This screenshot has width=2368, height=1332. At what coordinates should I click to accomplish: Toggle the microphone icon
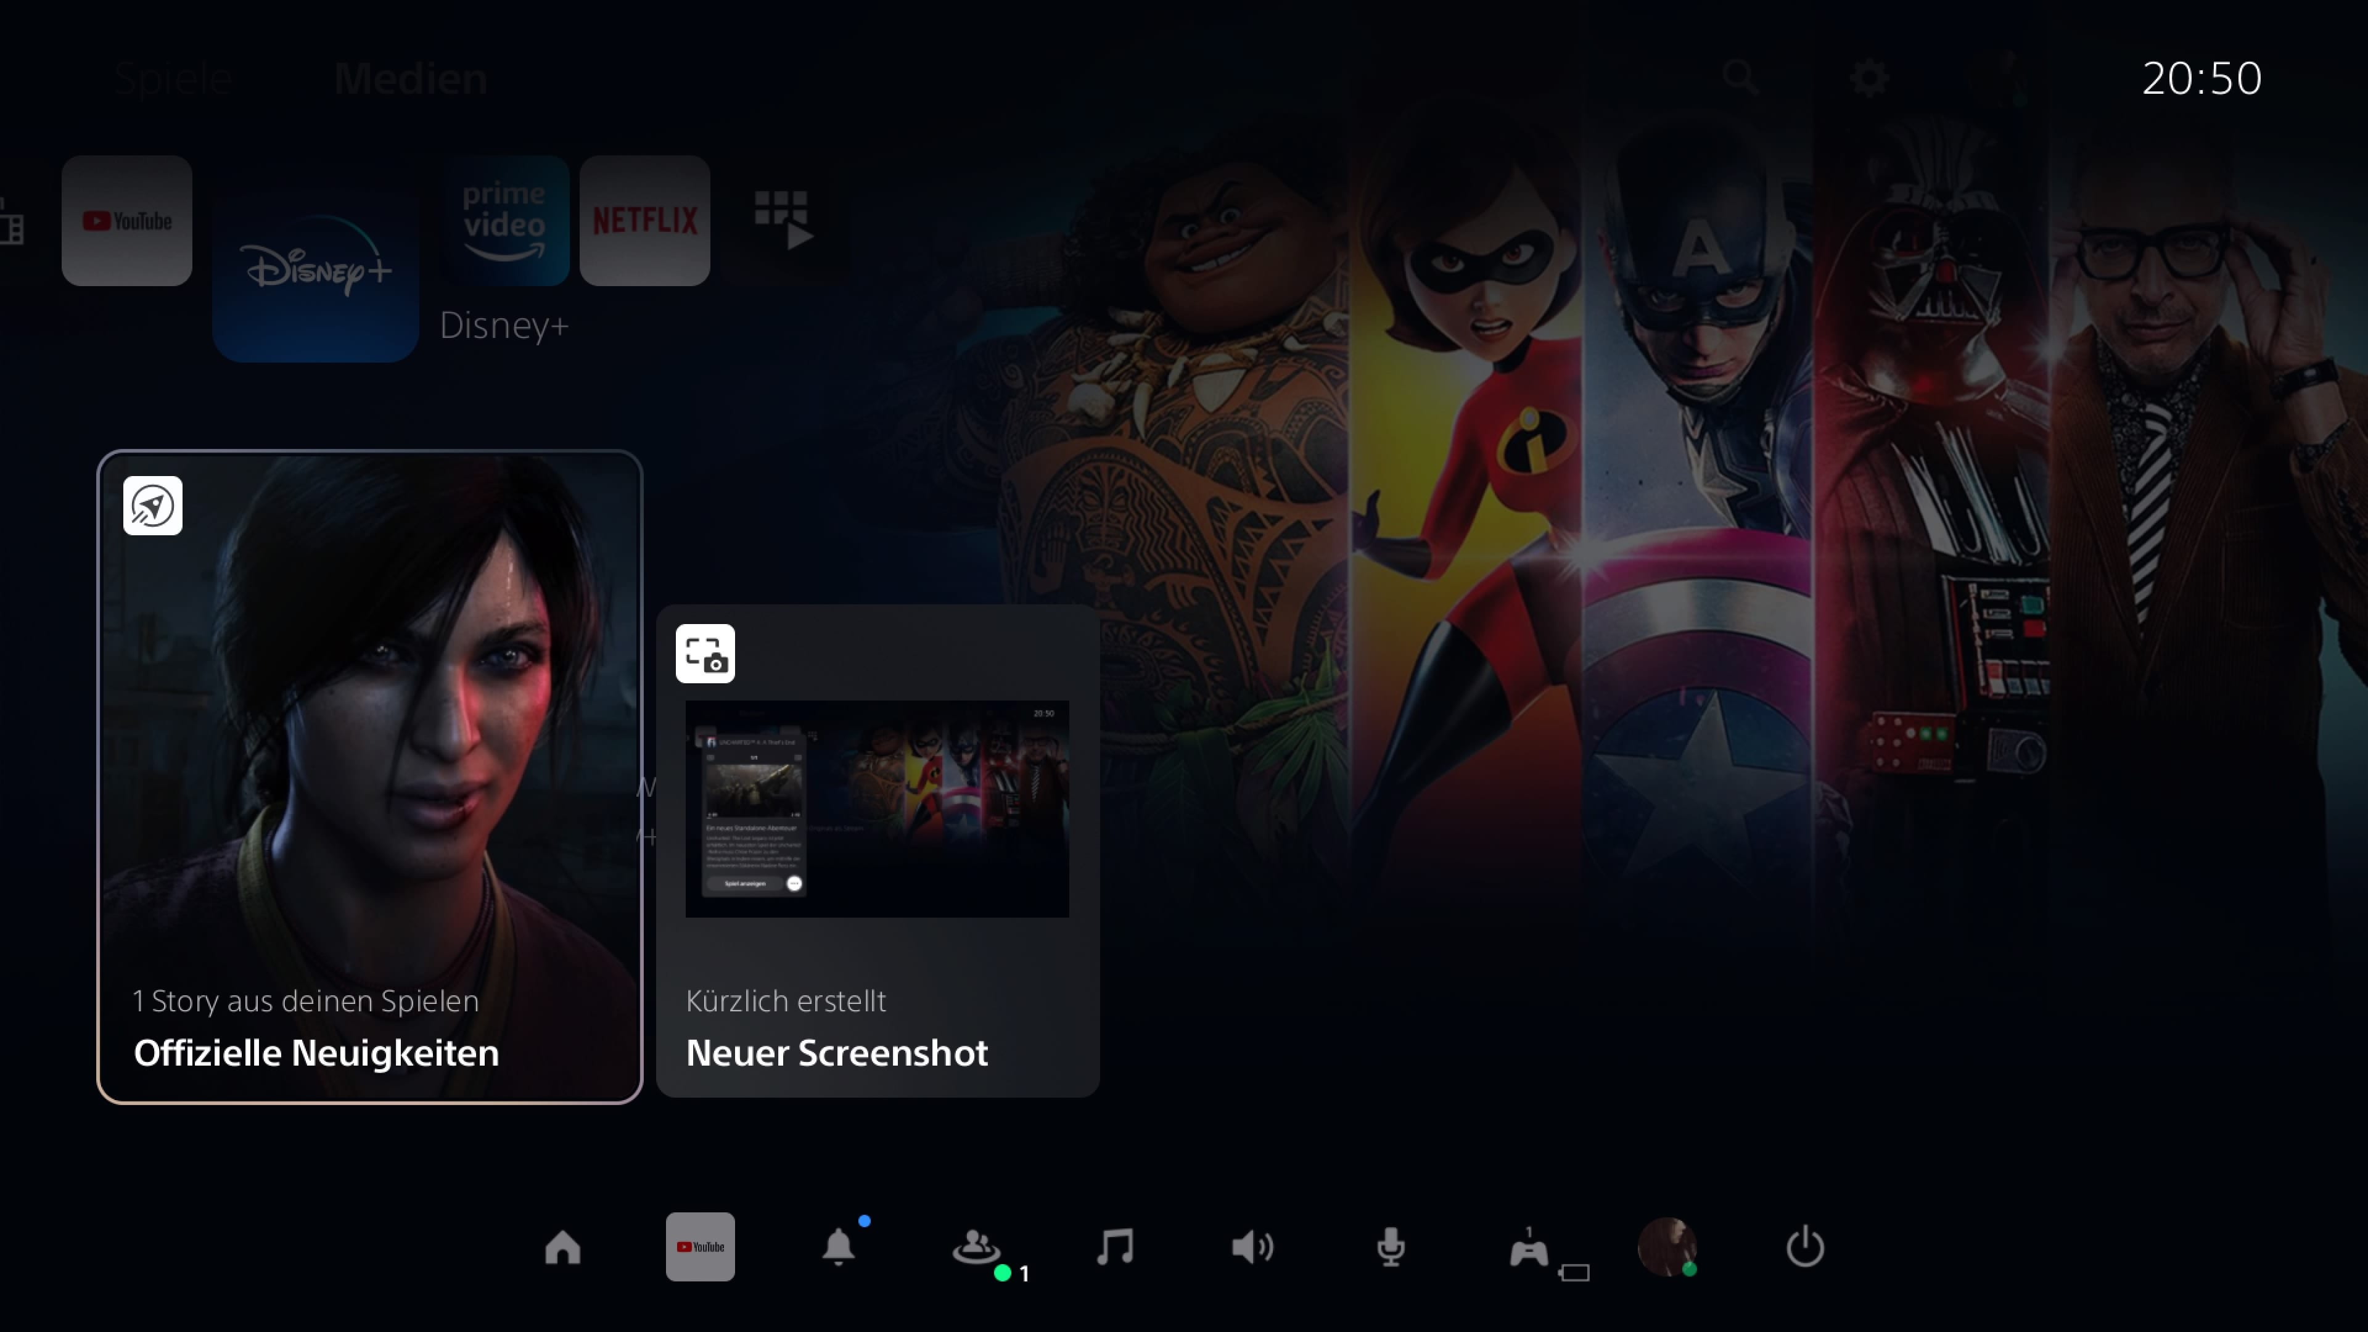click(1391, 1248)
